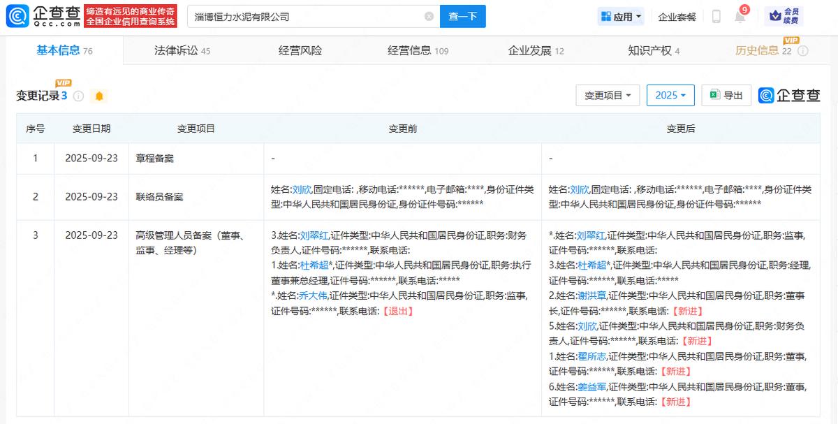Switch to the 知识产权 tab

pyautogui.click(x=654, y=51)
